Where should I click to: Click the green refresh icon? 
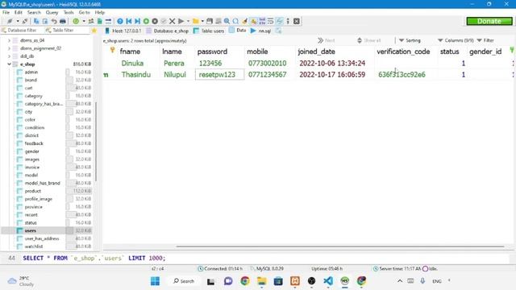pyautogui.click(x=76, y=22)
